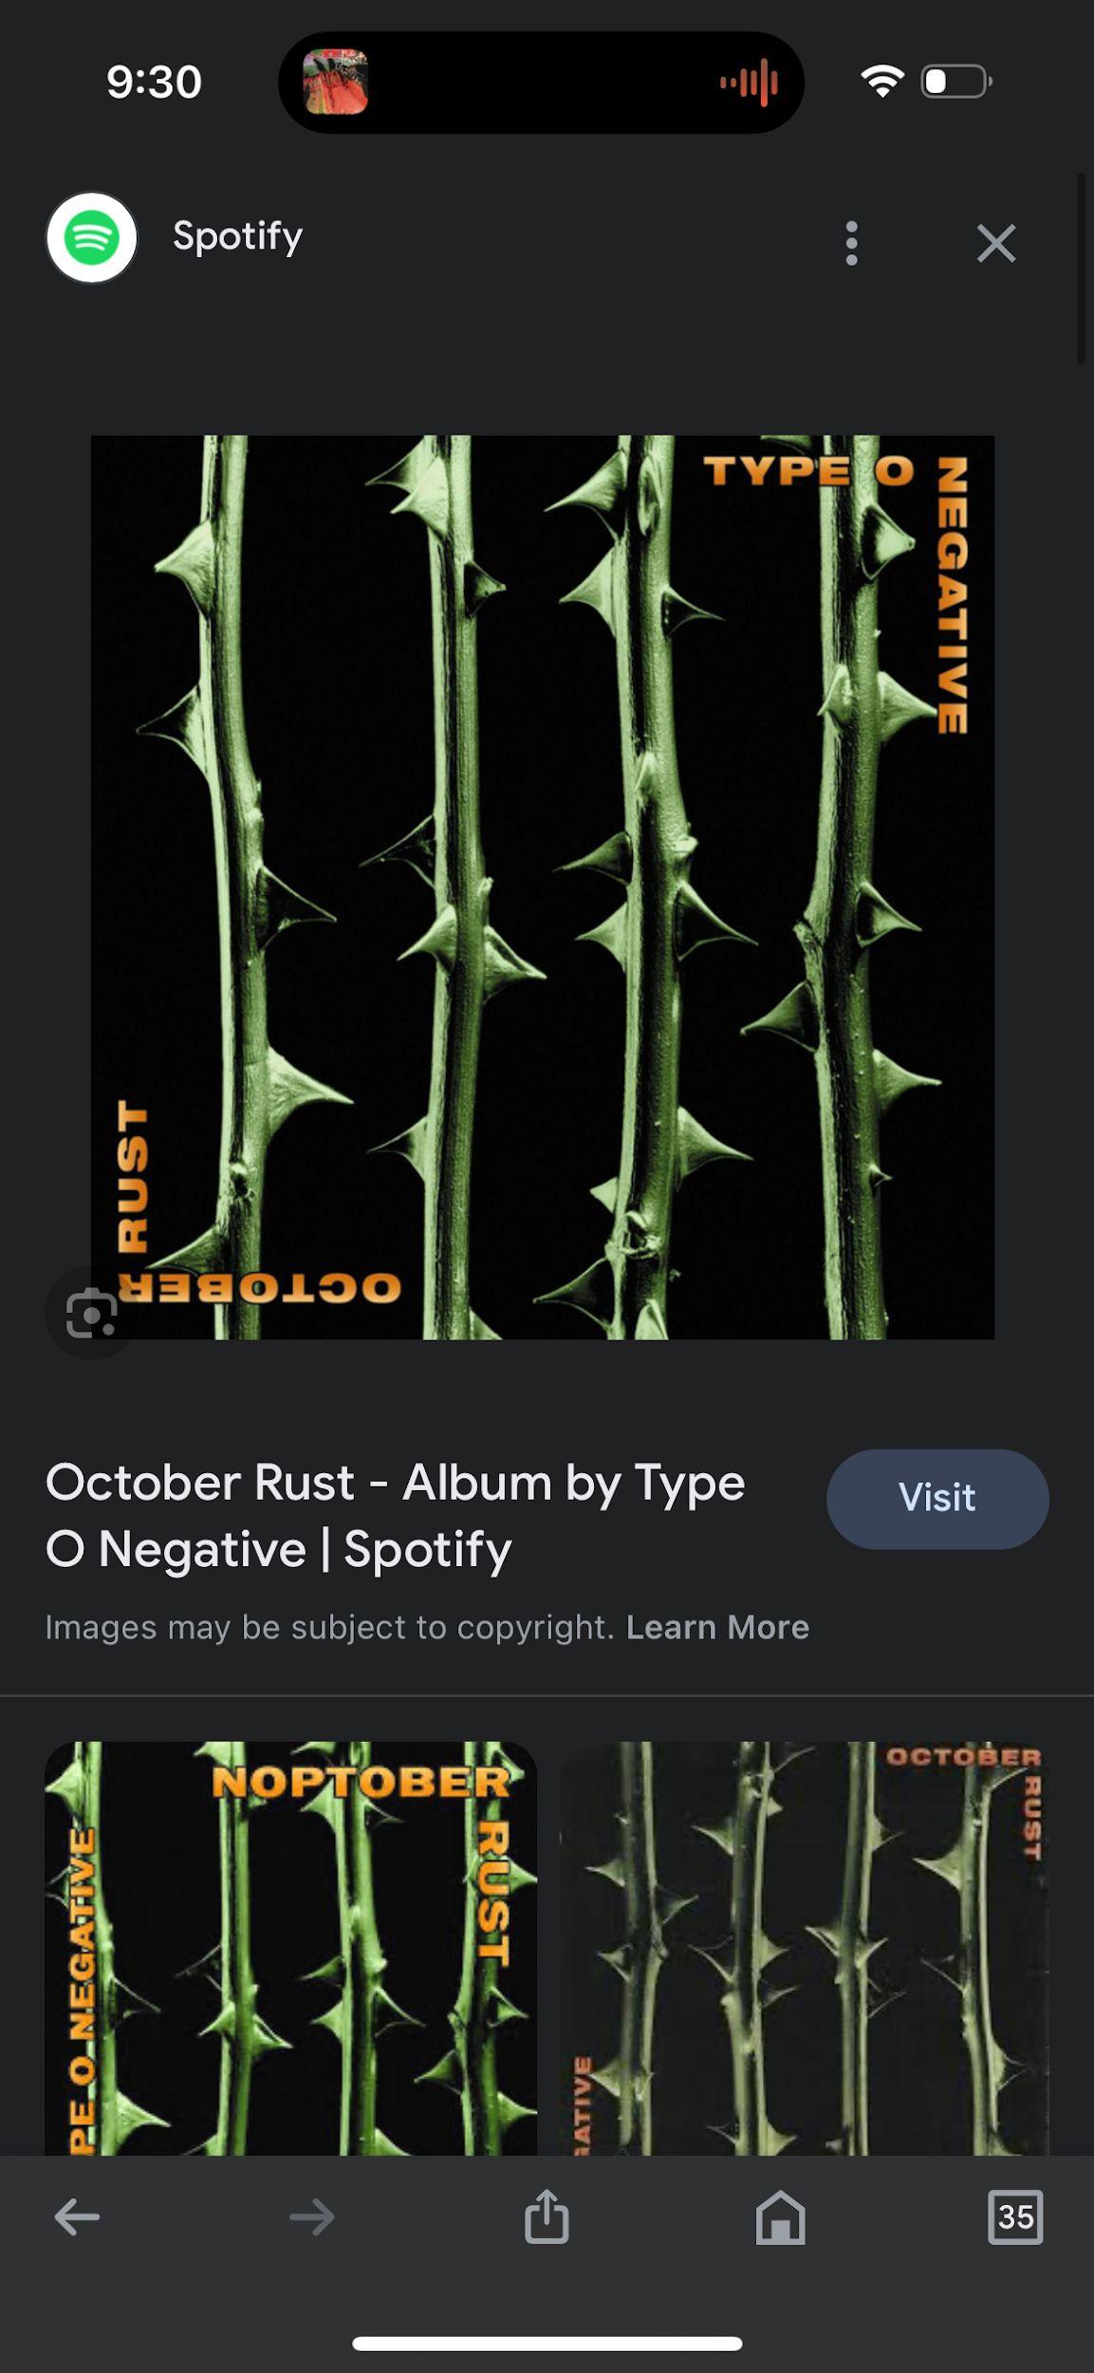Tap the Spotify logo icon
This screenshot has width=1094, height=2373.
click(x=91, y=237)
